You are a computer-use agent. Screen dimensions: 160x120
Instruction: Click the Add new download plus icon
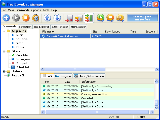pos(6,18)
